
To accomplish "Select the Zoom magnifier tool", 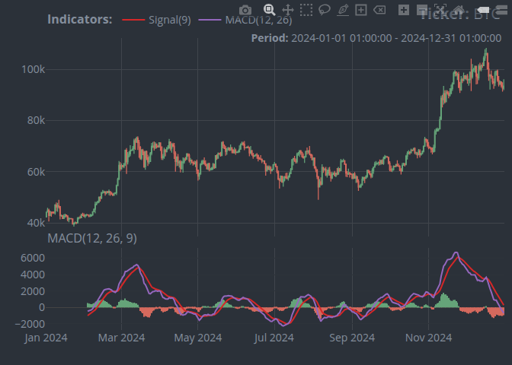I will click(270, 10).
